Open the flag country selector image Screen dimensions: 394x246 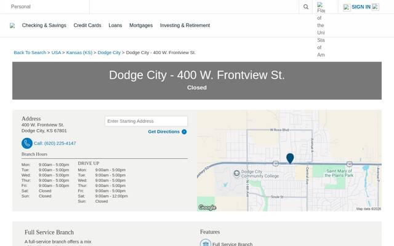coord(320,5)
